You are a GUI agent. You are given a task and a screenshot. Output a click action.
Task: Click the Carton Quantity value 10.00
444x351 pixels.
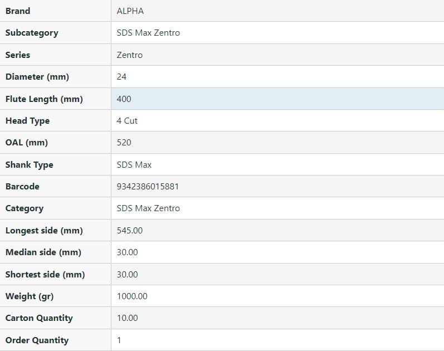(127, 318)
